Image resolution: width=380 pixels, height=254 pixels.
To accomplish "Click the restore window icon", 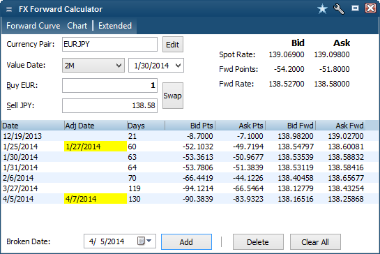I will [355, 8].
